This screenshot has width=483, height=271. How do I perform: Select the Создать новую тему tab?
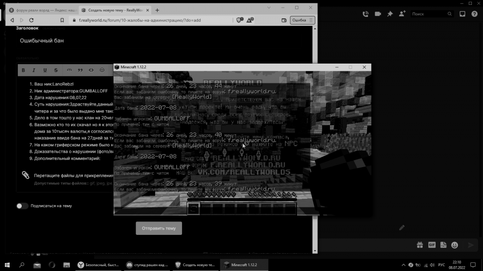pos(113,10)
